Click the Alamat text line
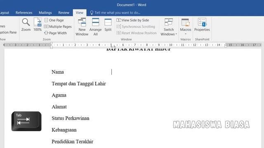 pyautogui.click(x=59, y=107)
